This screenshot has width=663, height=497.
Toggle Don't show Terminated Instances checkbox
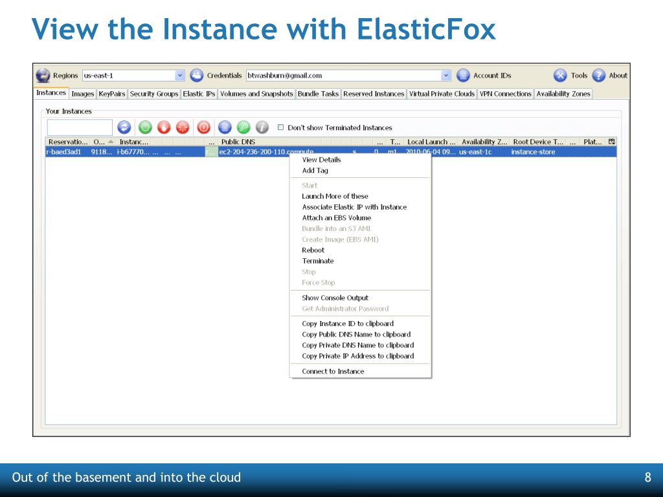click(281, 127)
